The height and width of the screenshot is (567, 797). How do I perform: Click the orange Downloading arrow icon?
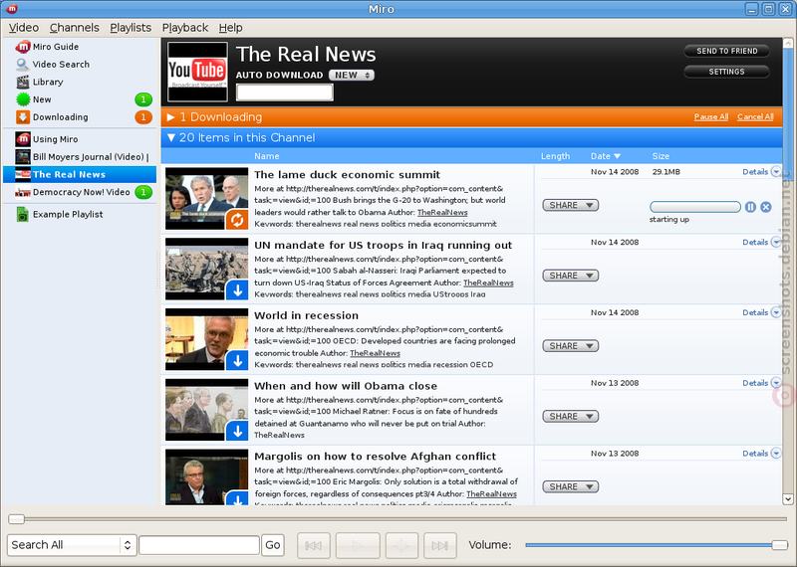tap(23, 117)
